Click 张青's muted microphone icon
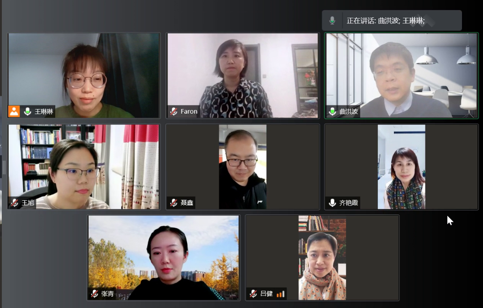Viewport: 483px width, 308px height. pyautogui.click(x=95, y=293)
